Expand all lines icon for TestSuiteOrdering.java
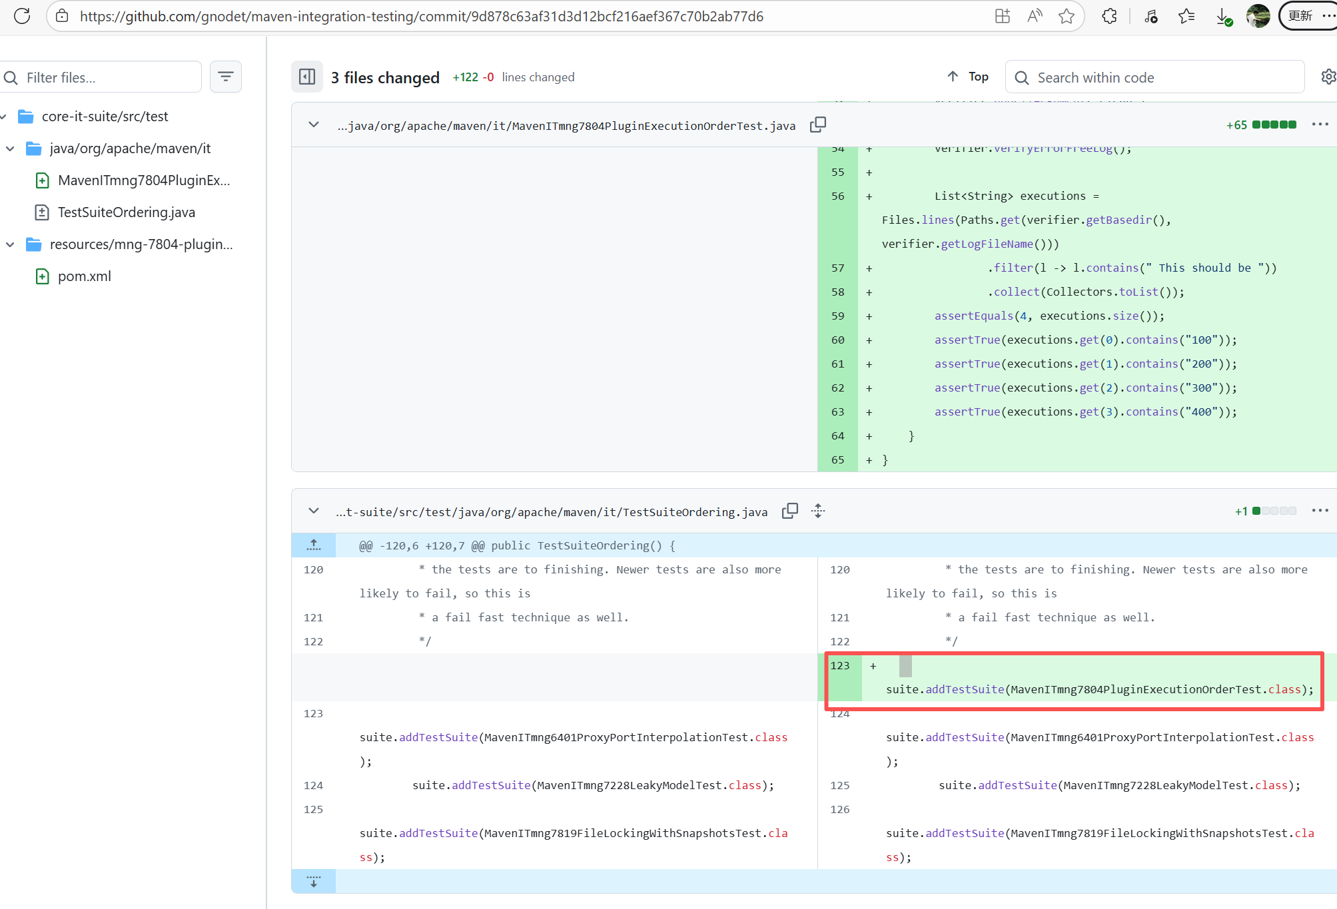The width and height of the screenshot is (1337, 909). (x=818, y=511)
